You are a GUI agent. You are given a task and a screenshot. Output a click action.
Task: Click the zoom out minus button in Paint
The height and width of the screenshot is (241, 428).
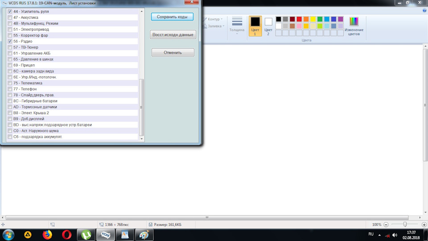pos(386,224)
